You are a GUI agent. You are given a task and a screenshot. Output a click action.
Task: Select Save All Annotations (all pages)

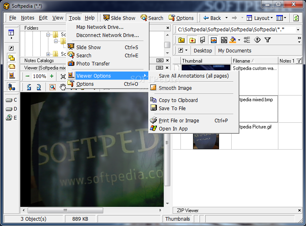(194, 76)
